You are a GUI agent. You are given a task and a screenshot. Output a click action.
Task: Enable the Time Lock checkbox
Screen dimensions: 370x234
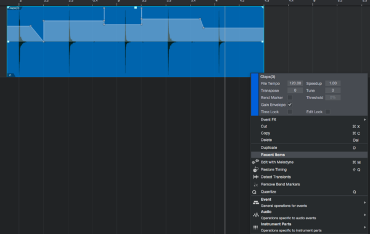click(290, 111)
